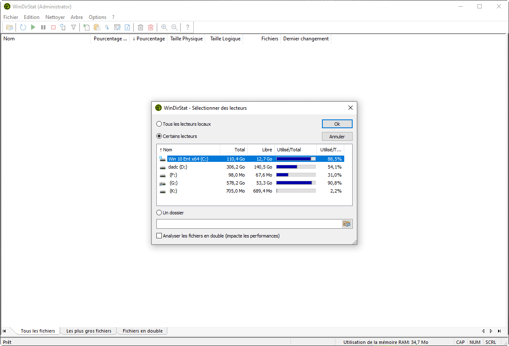Image resolution: width=509 pixels, height=346 pixels.
Task: Open the '?' help menu
Action: pos(113,17)
